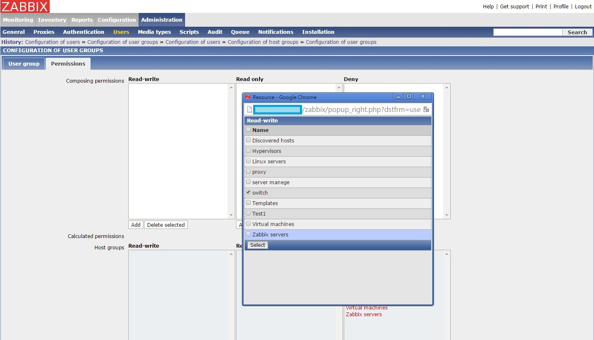Minimize the Resource popup window

click(399, 96)
